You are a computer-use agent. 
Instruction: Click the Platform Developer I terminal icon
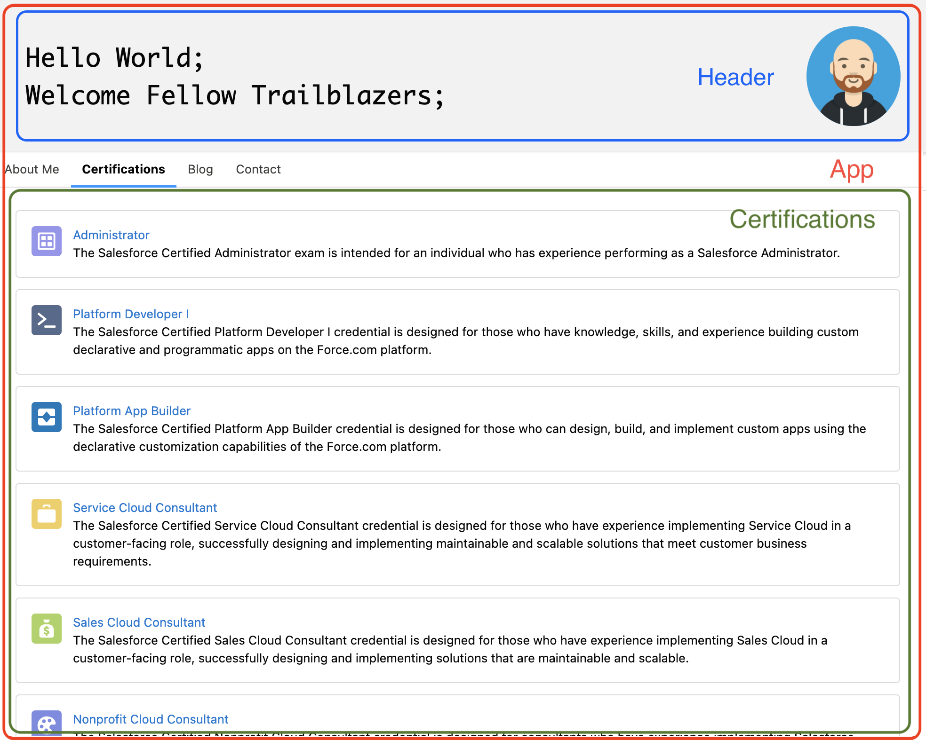click(47, 320)
